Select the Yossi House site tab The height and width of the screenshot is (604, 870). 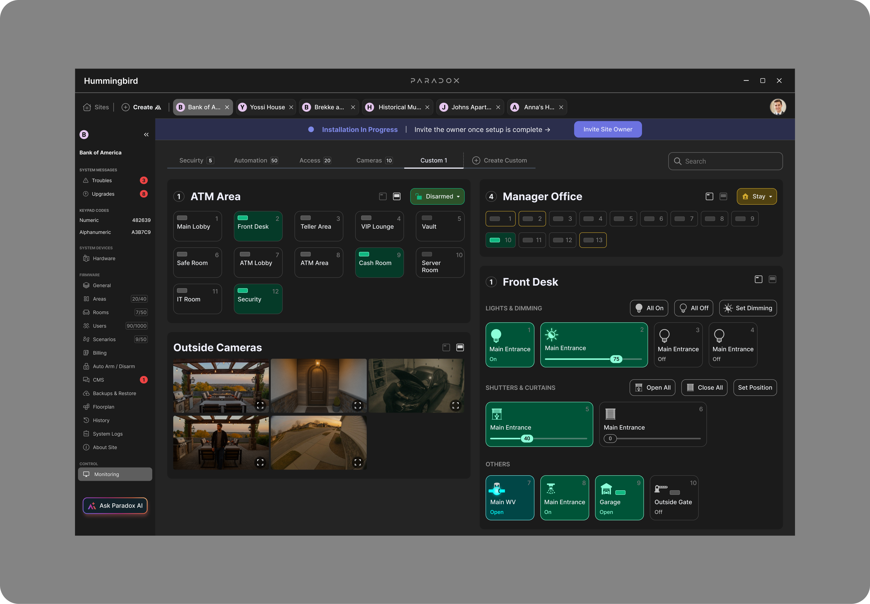(266, 107)
